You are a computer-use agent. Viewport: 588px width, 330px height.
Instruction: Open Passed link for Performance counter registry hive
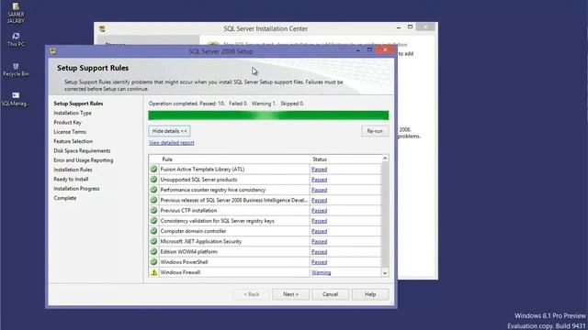(319, 190)
